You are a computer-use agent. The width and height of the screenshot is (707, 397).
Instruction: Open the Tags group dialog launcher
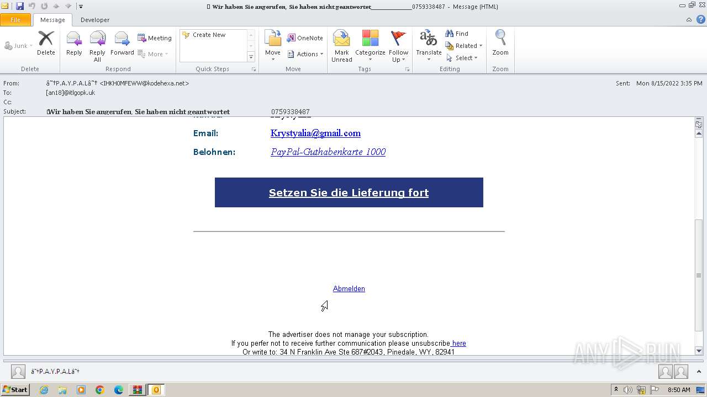coord(407,69)
